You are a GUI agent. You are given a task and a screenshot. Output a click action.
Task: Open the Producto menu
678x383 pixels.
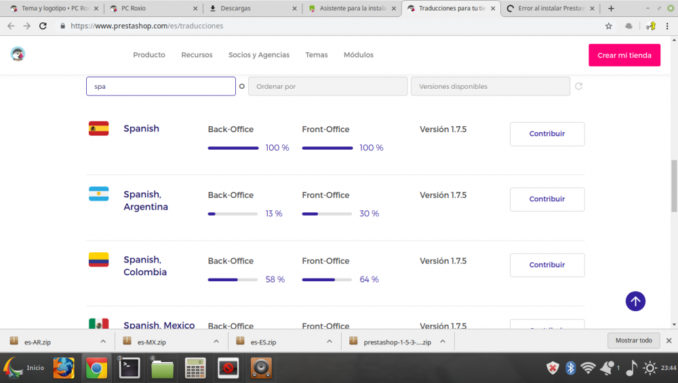(x=149, y=55)
